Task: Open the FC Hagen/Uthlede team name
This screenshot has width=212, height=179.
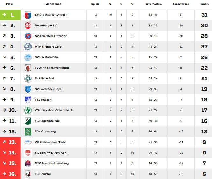Action: click(x=47, y=121)
